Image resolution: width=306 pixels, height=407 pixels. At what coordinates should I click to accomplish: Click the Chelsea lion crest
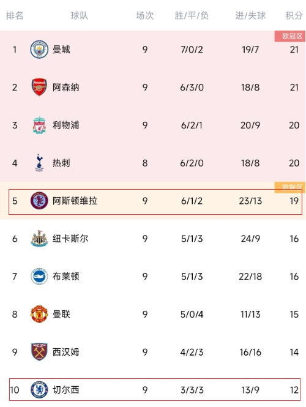tap(39, 390)
